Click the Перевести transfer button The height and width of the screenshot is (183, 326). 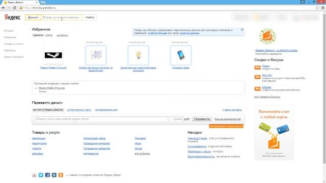click(x=202, y=119)
